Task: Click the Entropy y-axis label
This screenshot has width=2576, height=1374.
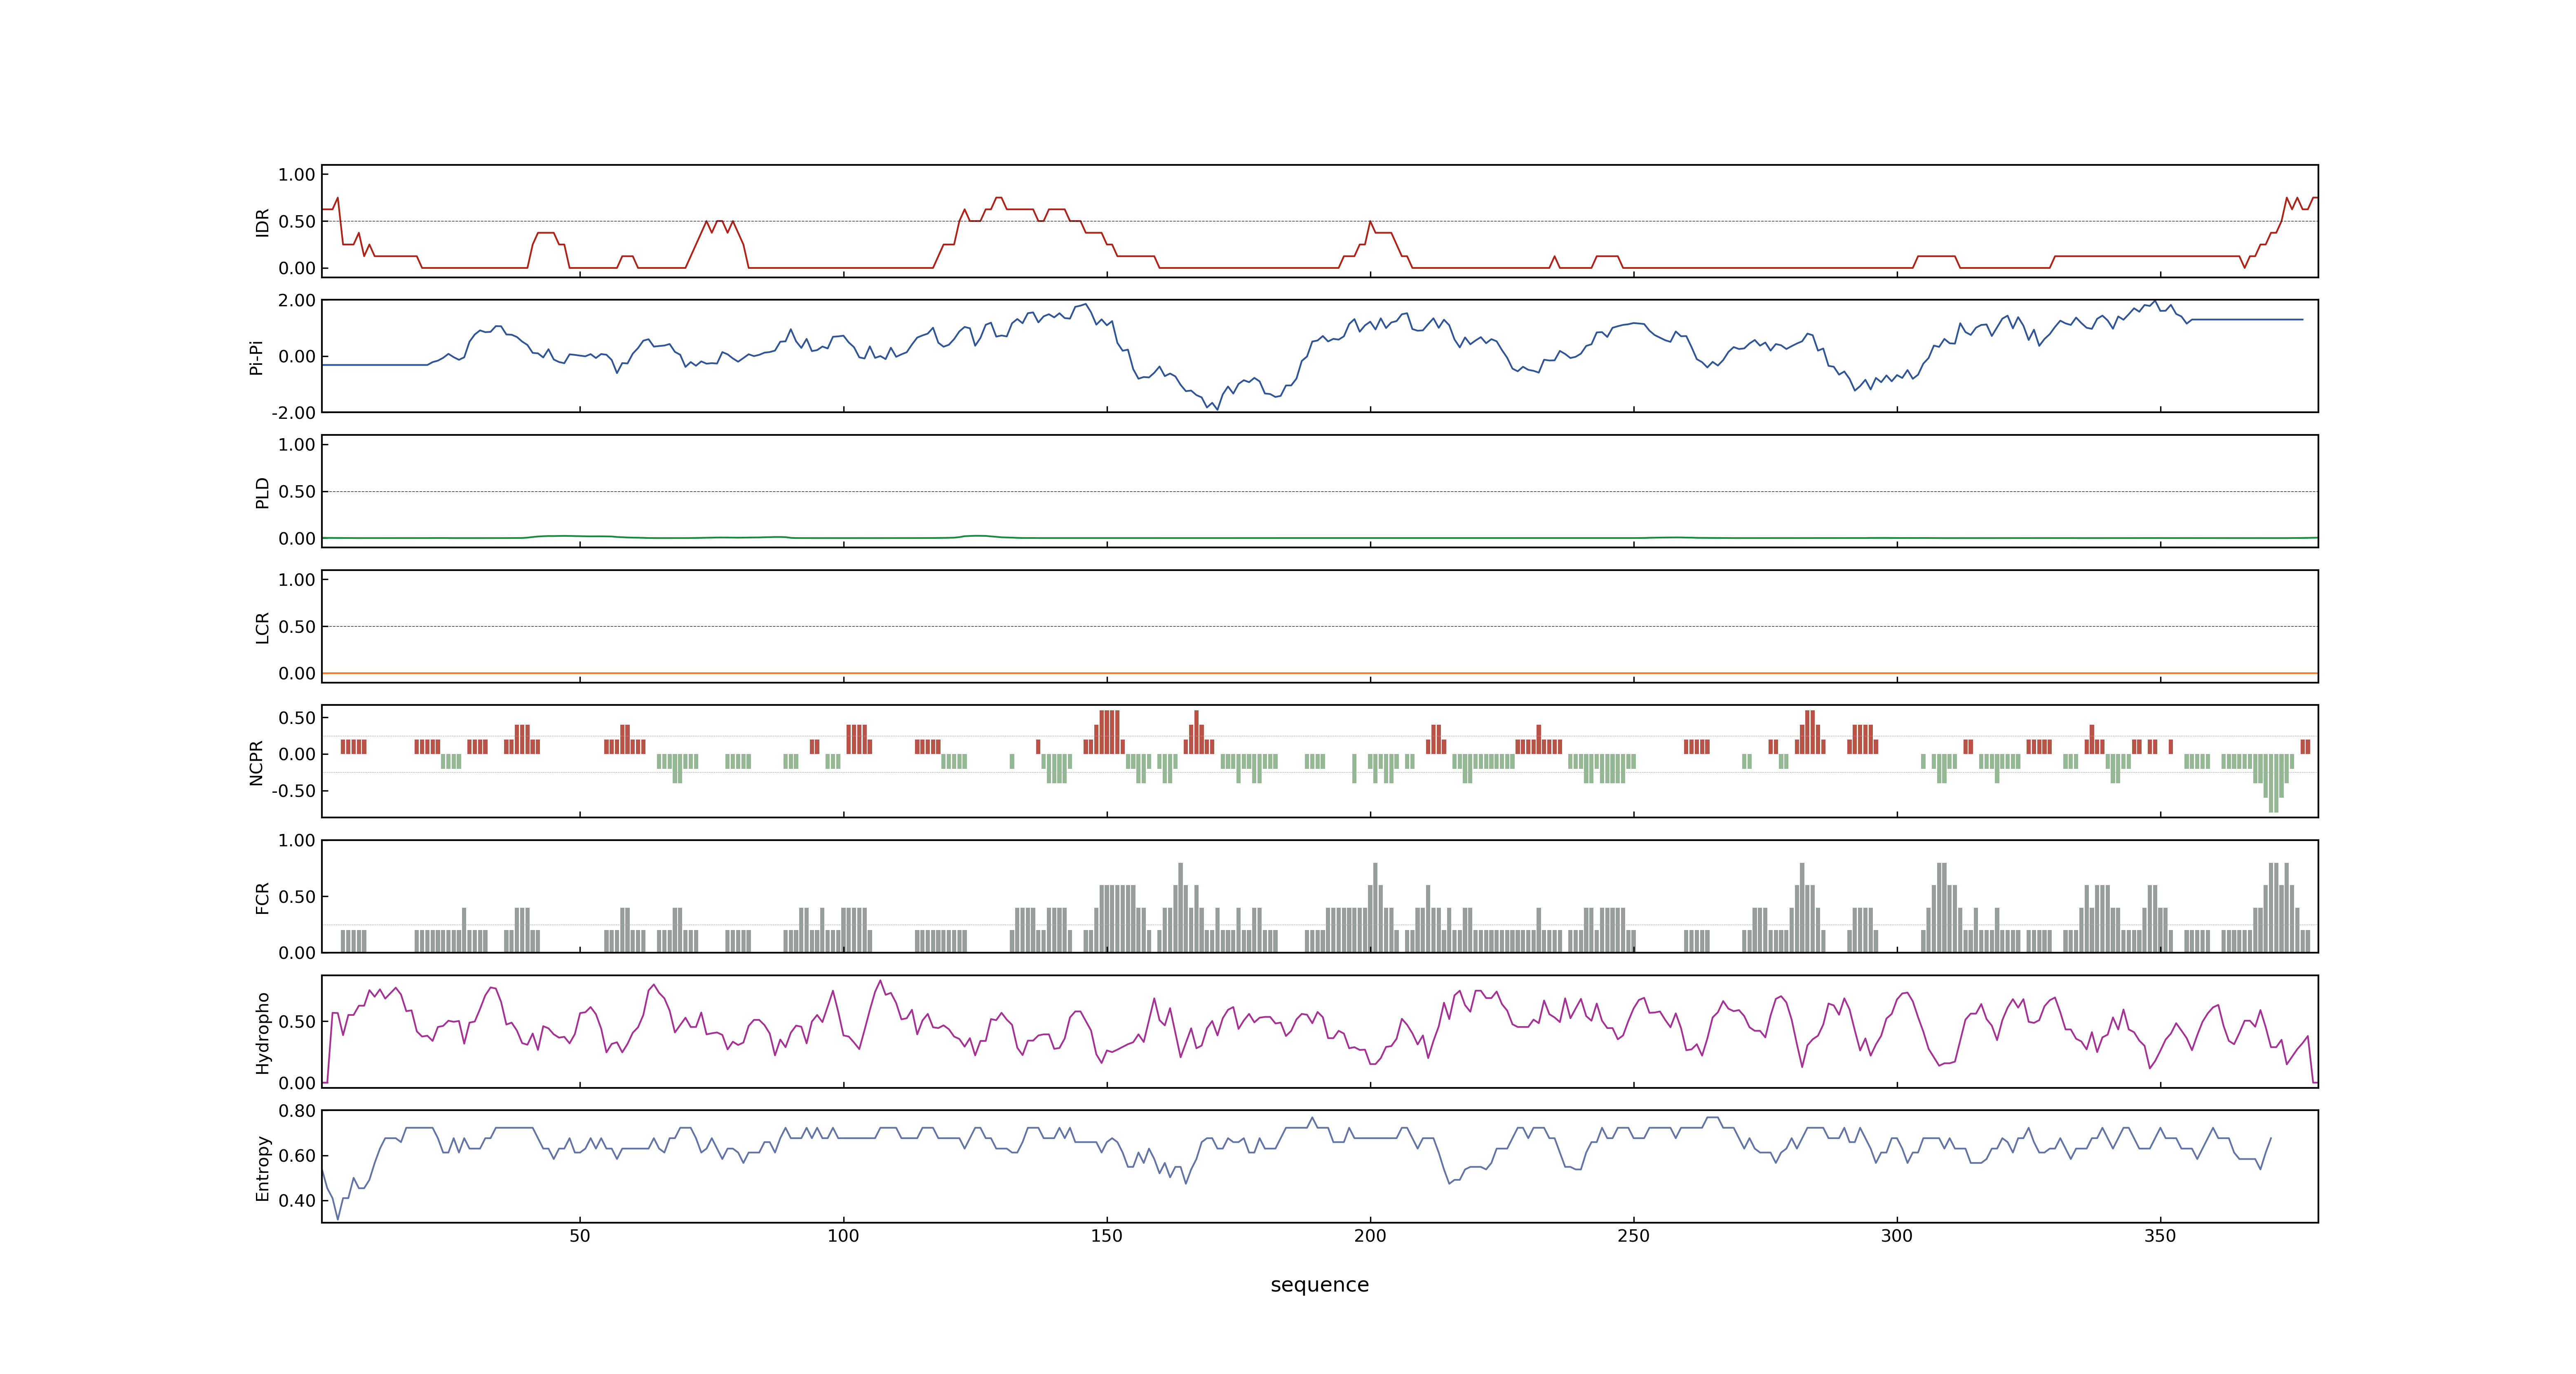Action: pyautogui.click(x=262, y=1167)
